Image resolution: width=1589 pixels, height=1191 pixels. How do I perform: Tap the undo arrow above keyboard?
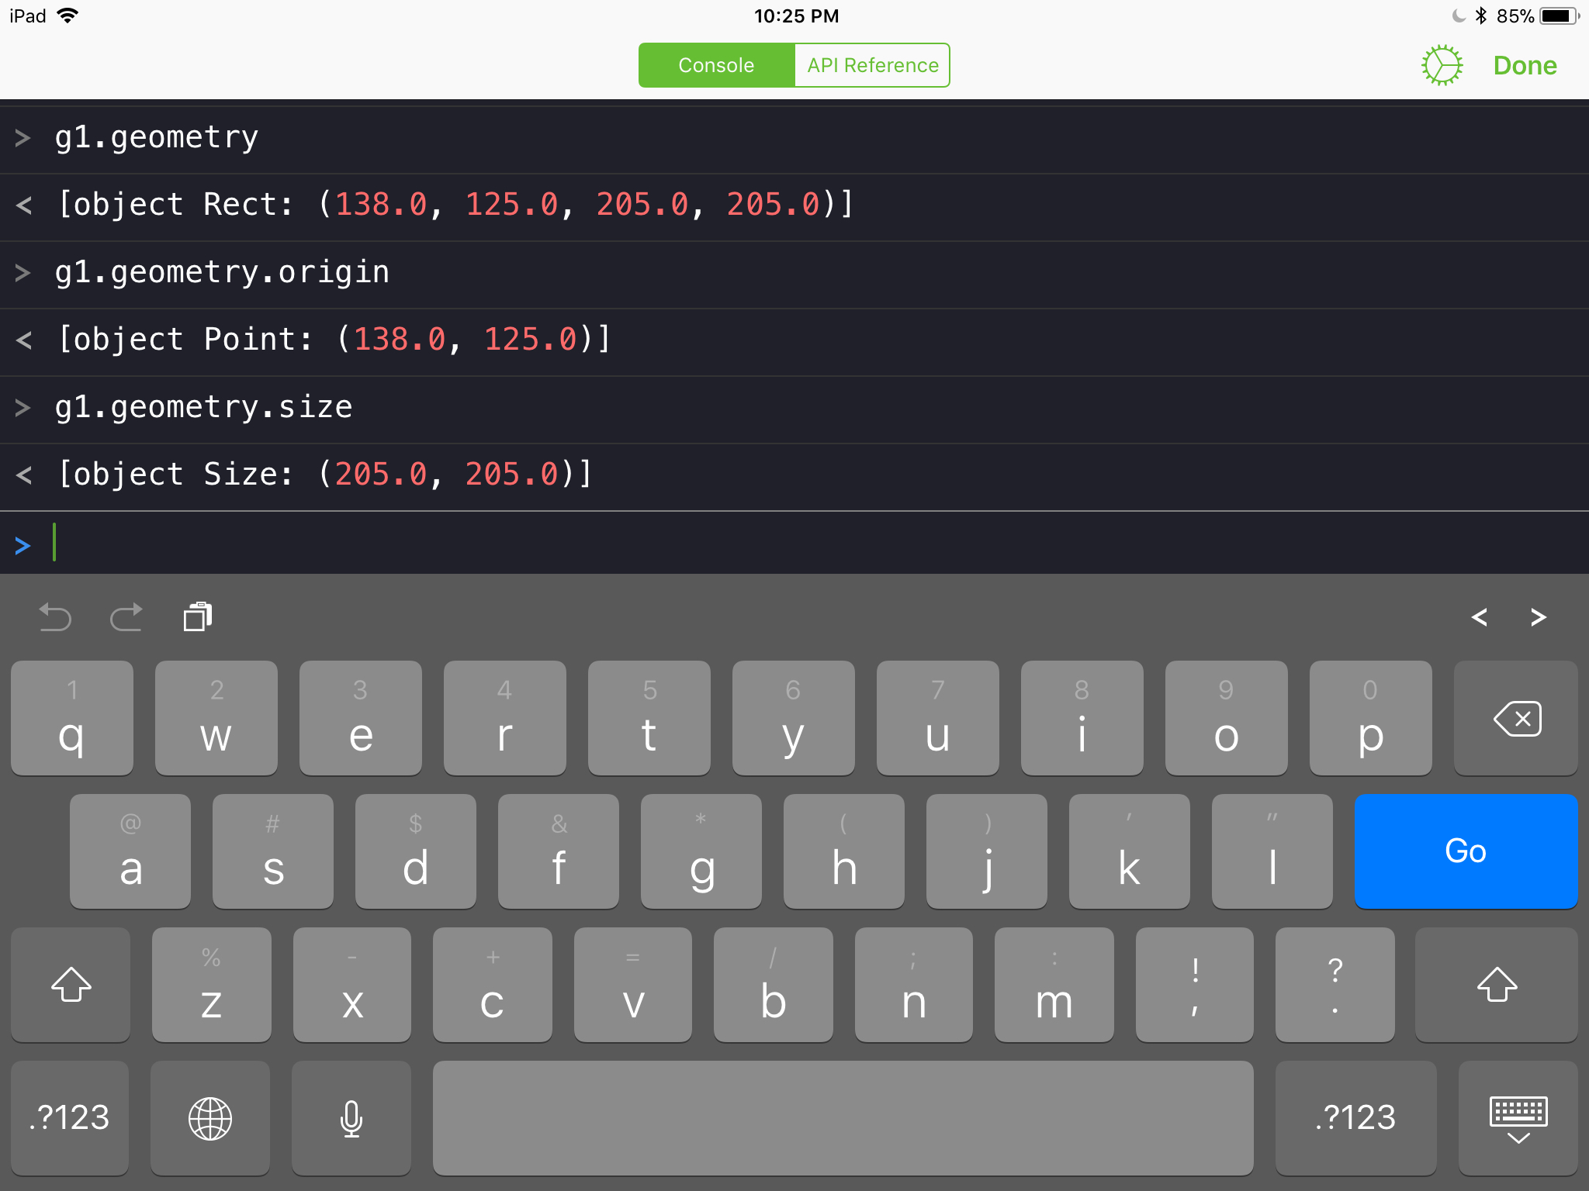55,617
